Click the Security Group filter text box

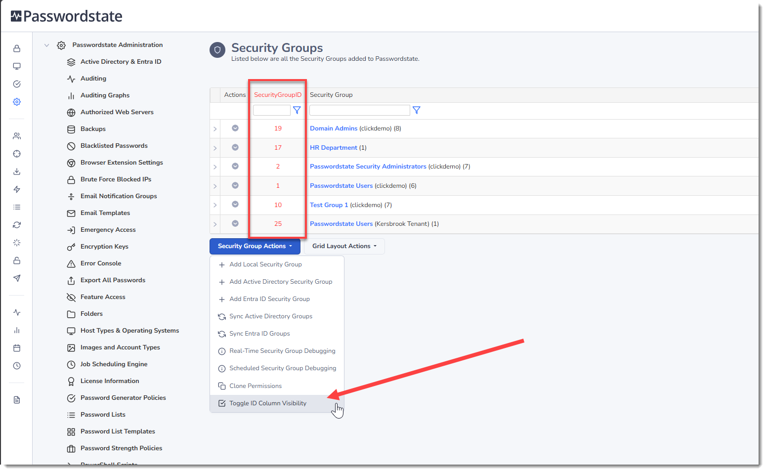pos(360,110)
